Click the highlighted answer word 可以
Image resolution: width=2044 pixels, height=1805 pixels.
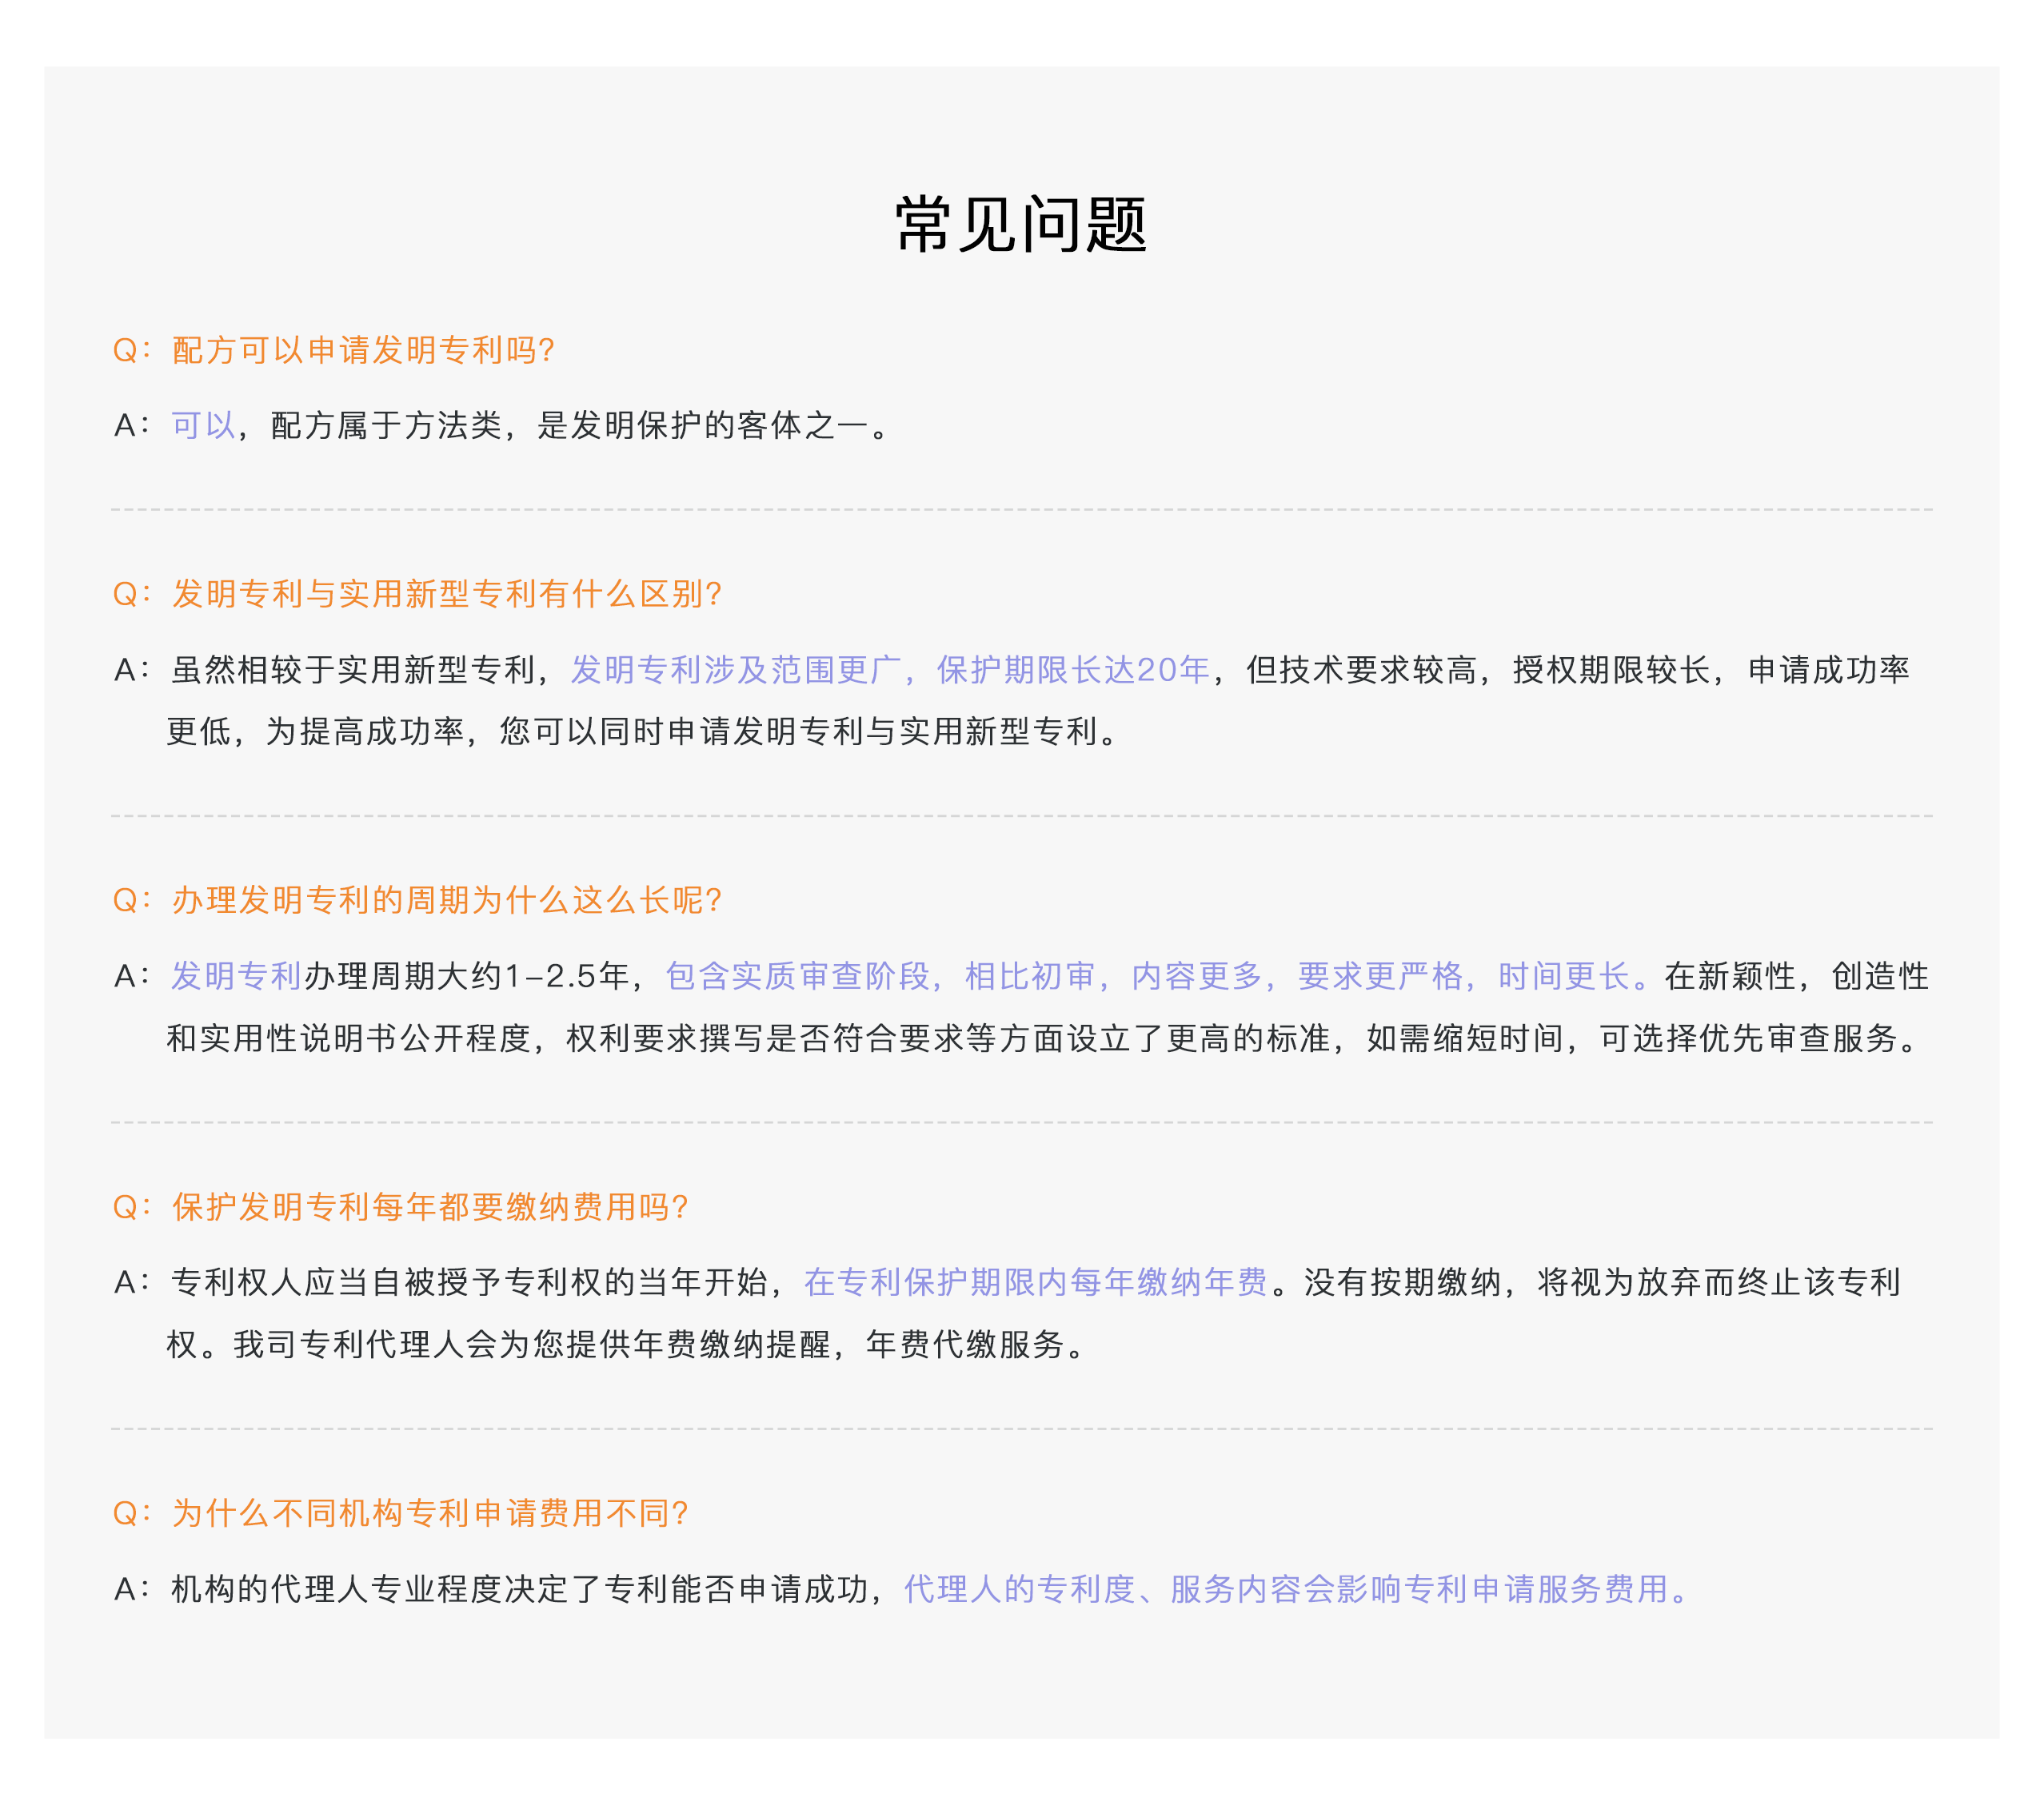point(203,426)
